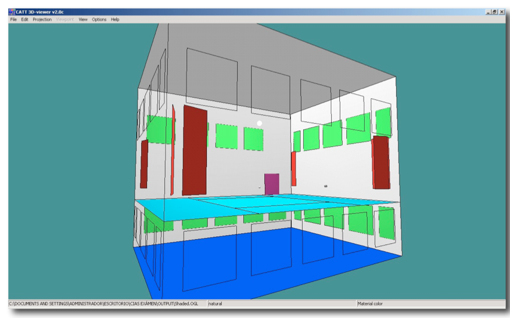Click the magenta door on the back wall
Screen dimensions: 510x318
coord(271,184)
